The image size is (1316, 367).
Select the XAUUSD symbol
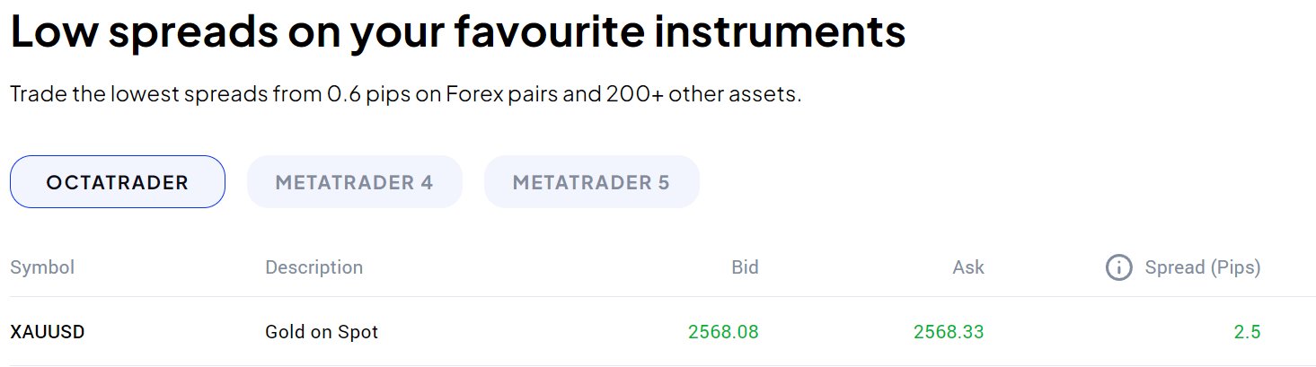pos(48,332)
